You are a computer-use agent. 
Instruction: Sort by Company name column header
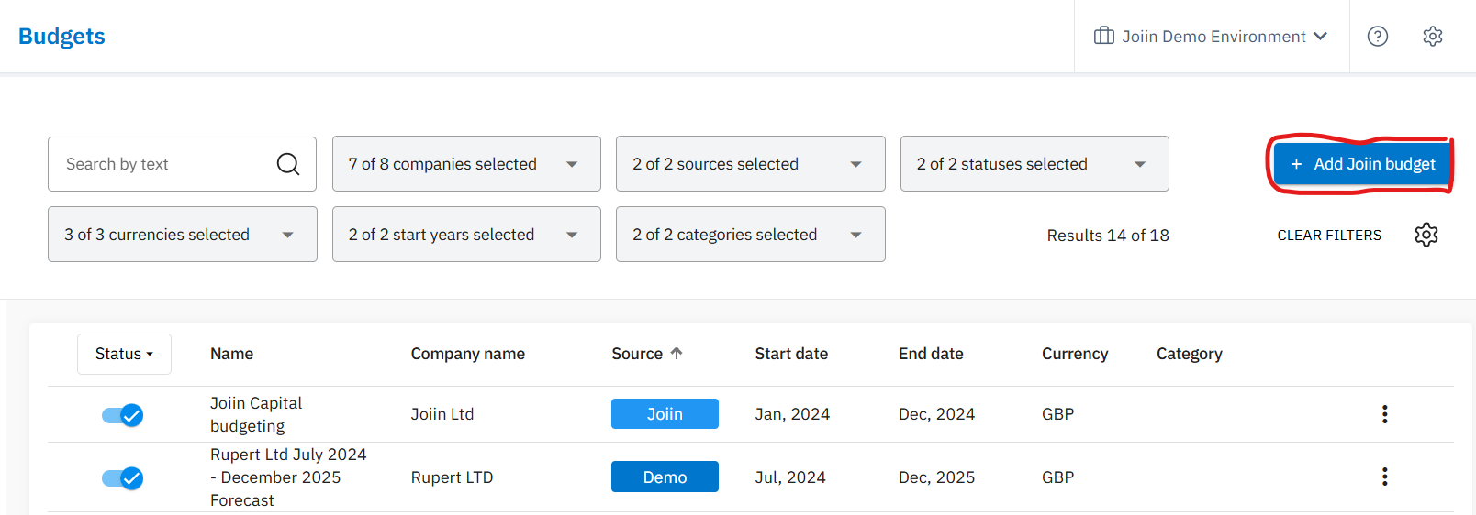tap(467, 354)
